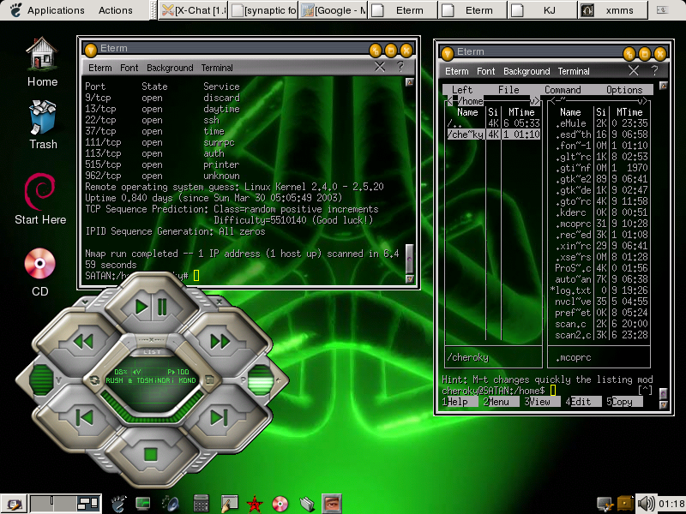Click the ? help icon in left Eterm menubar
The height and width of the screenshot is (514, 686).
400,67
